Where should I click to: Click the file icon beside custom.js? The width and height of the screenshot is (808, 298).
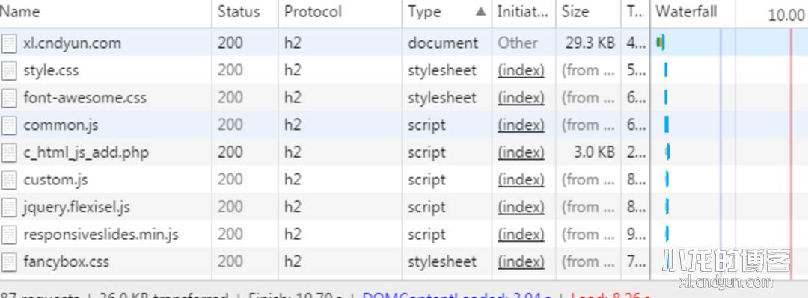point(9,180)
